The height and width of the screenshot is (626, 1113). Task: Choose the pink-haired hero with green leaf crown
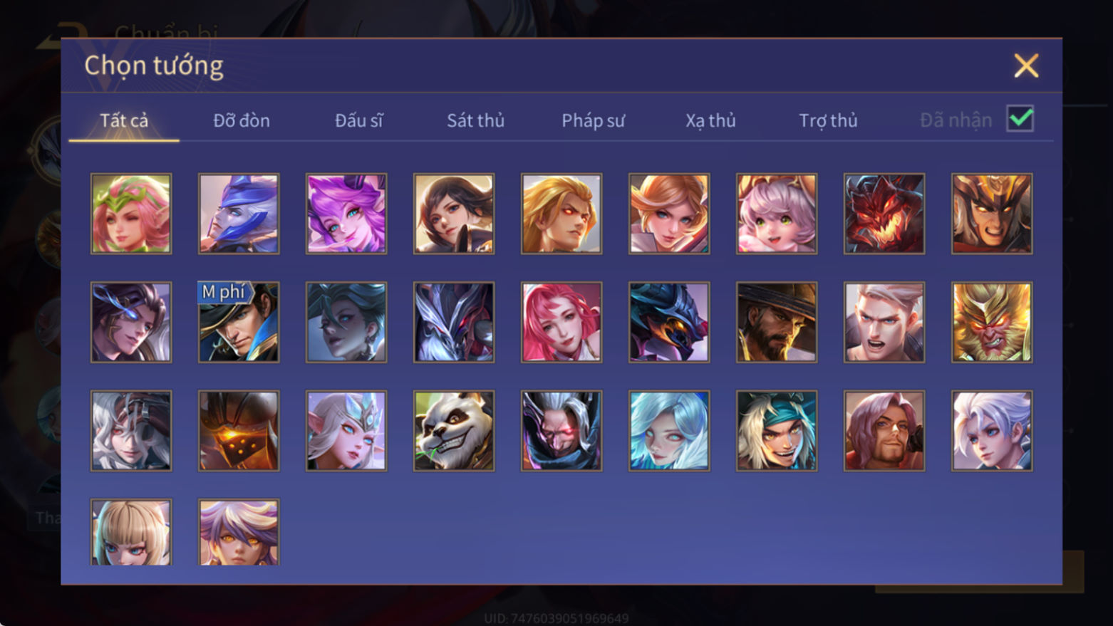pos(131,214)
